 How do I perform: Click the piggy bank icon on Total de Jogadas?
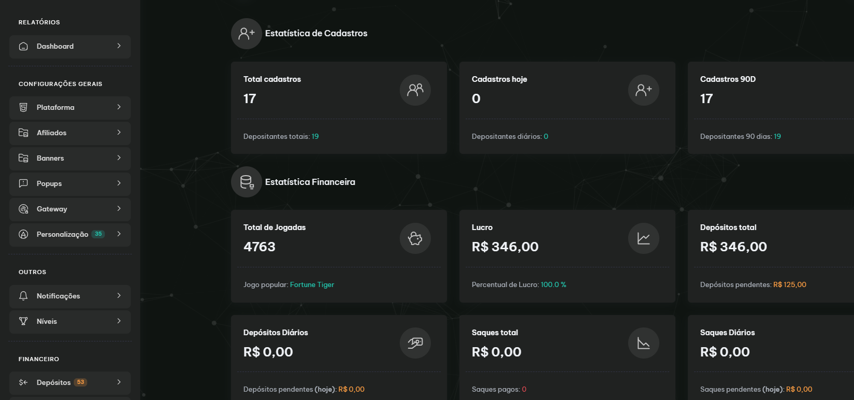414,238
